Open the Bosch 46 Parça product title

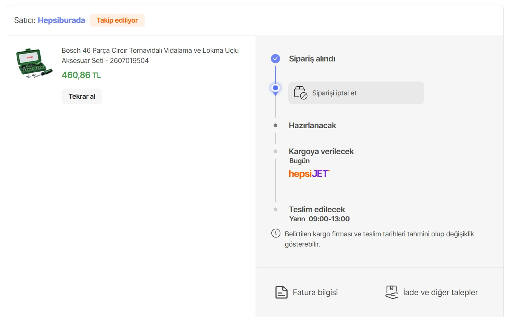(x=150, y=55)
